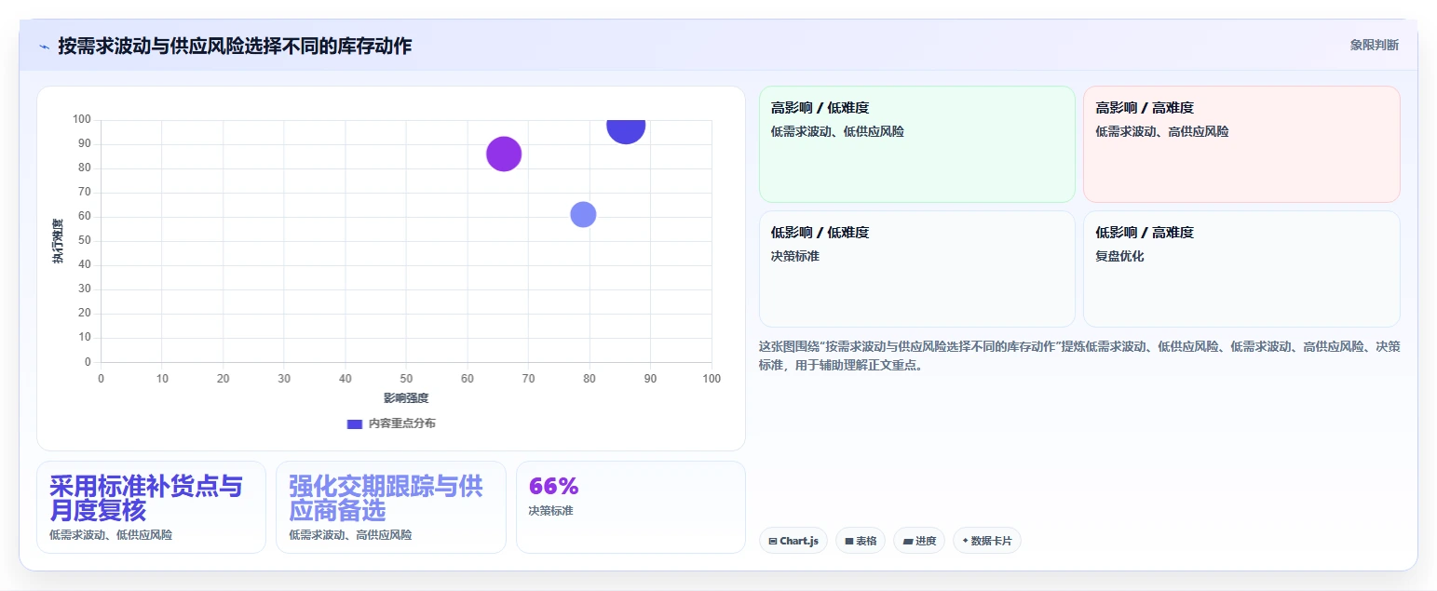Click the icon in the 表格 tag
The image size is (1437, 591).
click(849, 541)
